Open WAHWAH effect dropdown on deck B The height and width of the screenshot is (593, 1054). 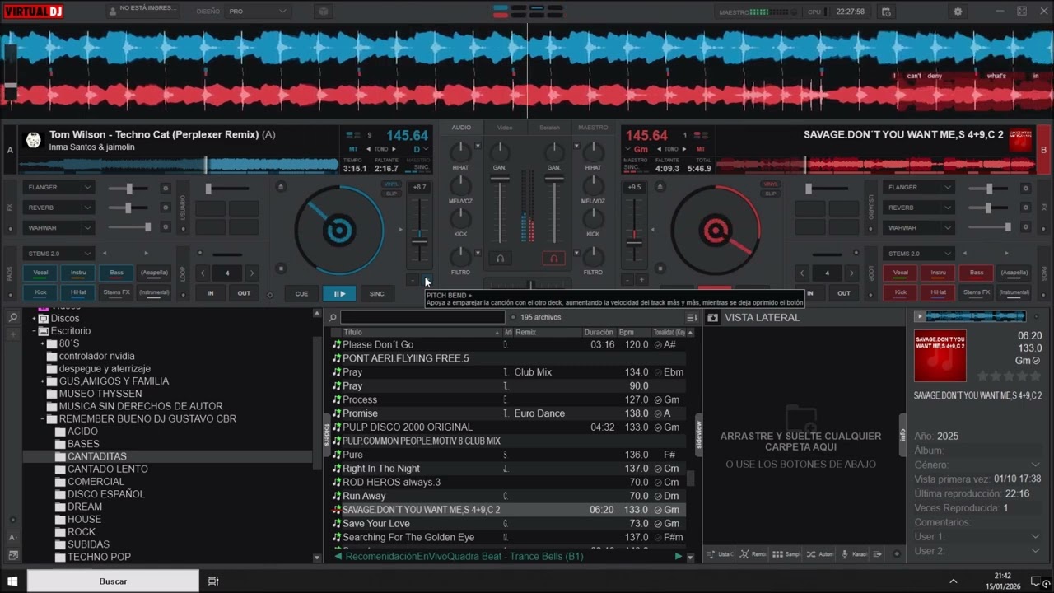tap(919, 227)
